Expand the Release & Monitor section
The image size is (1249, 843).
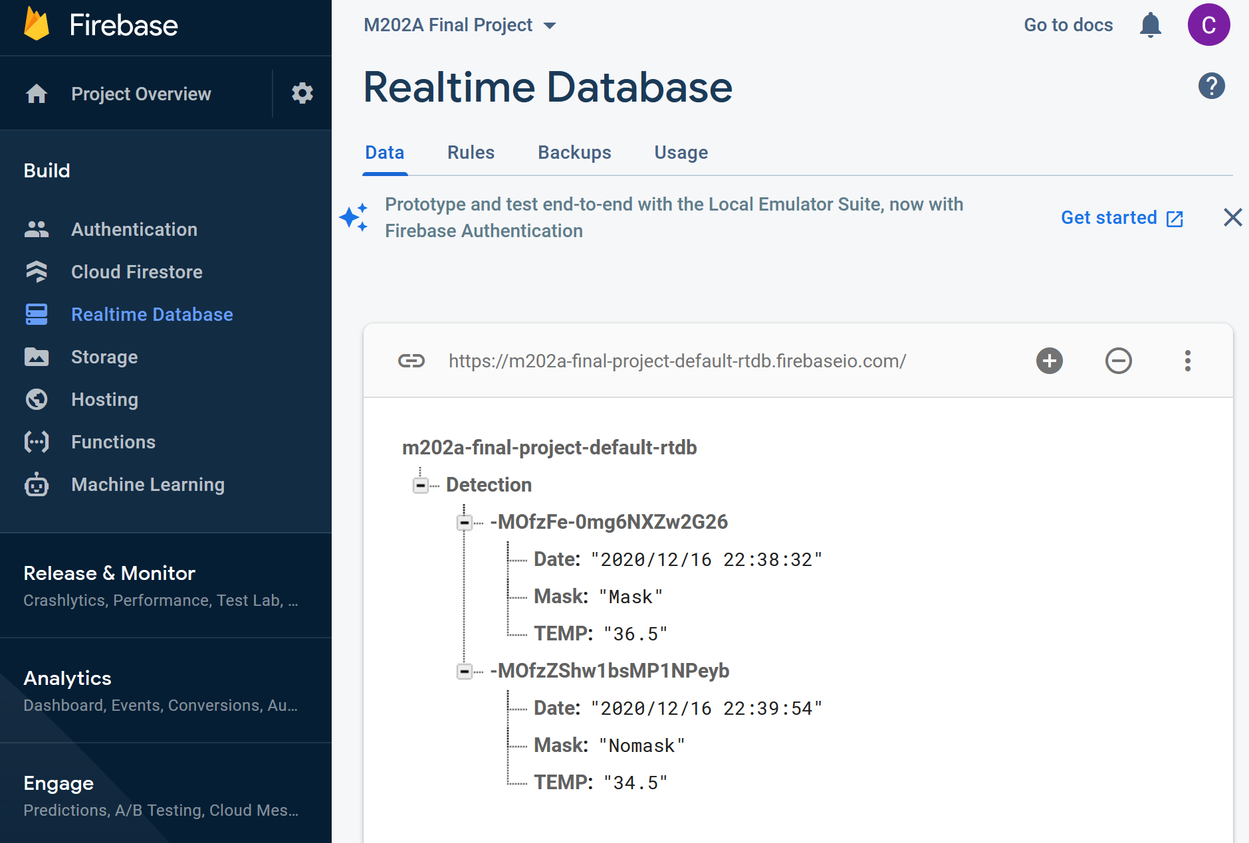coord(166,585)
